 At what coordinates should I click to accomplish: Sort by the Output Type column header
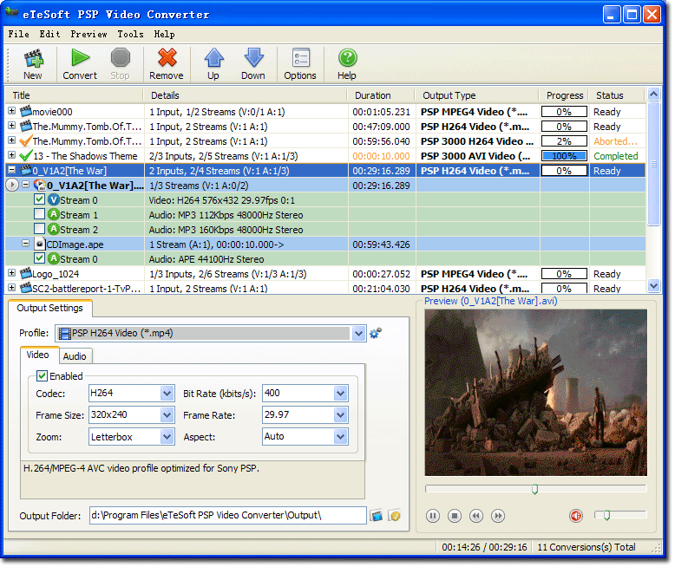(476, 95)
